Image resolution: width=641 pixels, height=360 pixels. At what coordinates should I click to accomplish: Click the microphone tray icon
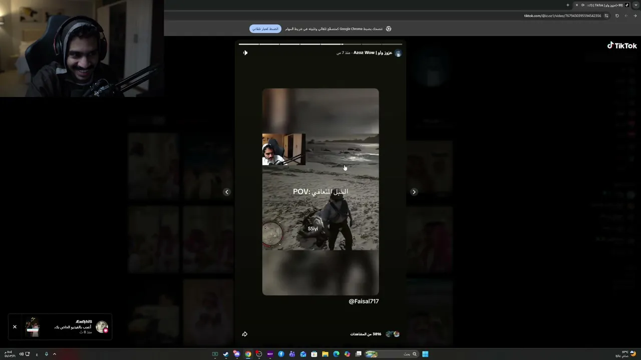coord(46,354)
